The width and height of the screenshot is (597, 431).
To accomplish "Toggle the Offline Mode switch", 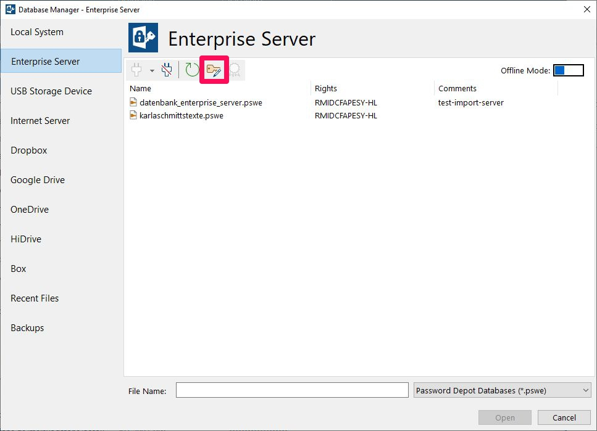I will click(x=568, y=70).
